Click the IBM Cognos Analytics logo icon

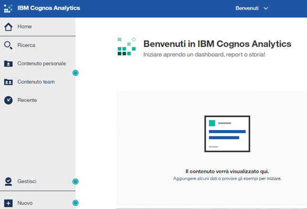pyautogui.click(x=8, y=9)
